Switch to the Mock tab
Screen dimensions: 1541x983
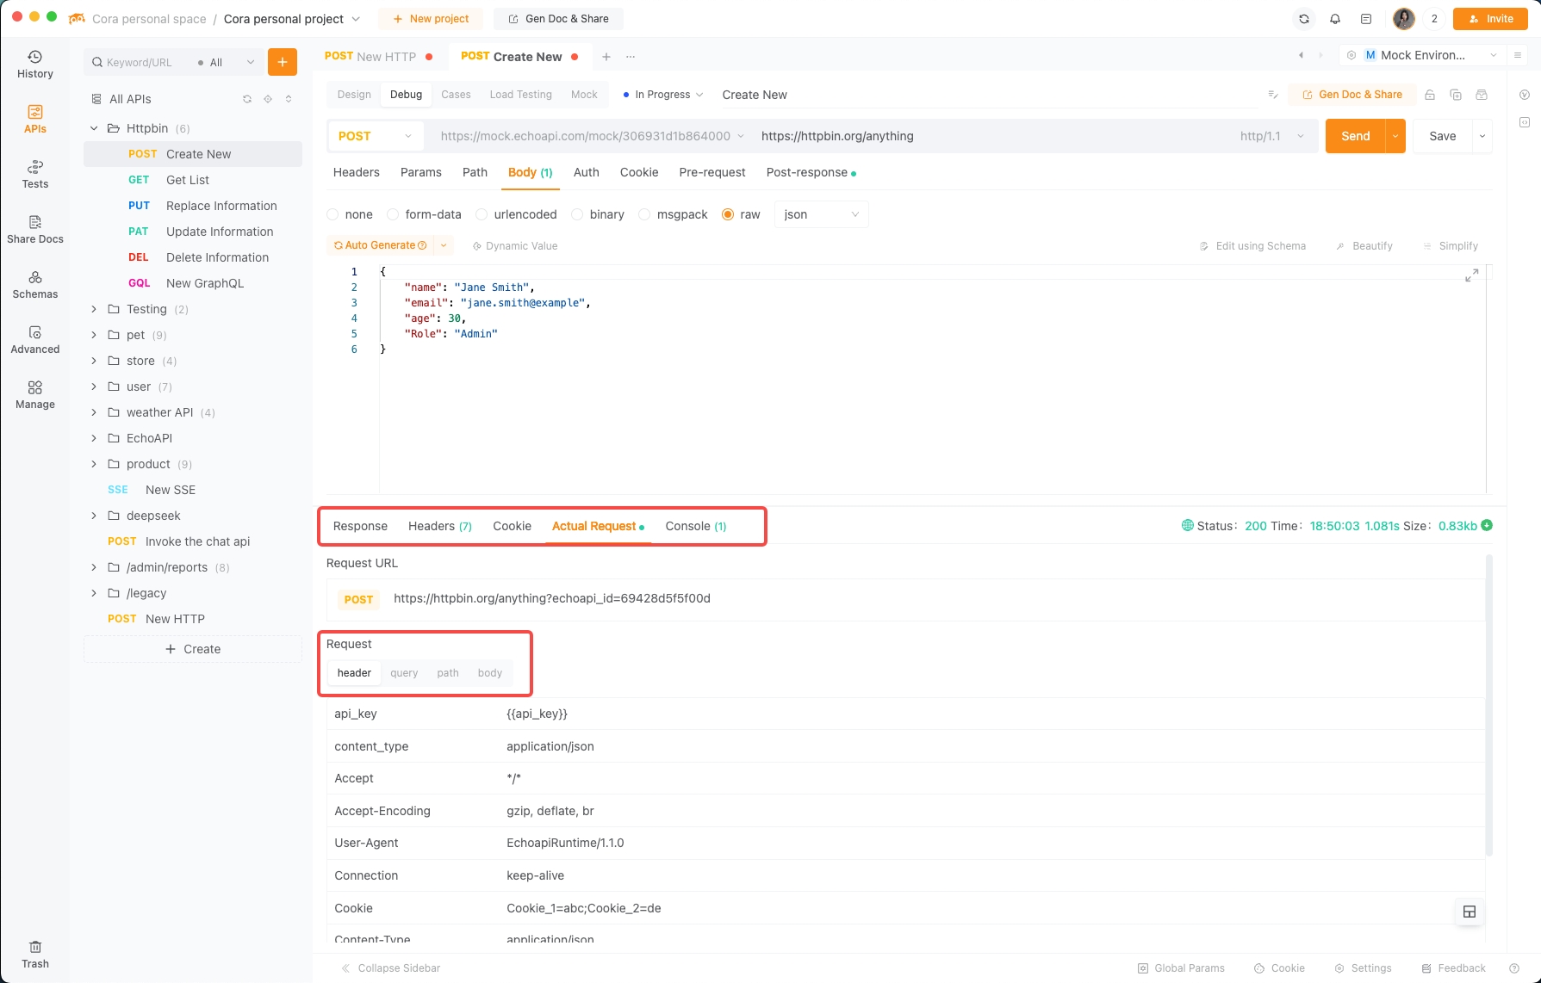click(584, 95)
